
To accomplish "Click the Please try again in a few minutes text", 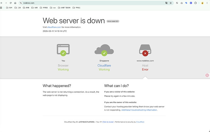I will coord(120,96).
